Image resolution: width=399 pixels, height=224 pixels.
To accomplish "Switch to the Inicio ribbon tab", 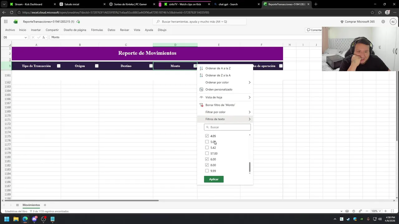I will [x=22, y=30].
